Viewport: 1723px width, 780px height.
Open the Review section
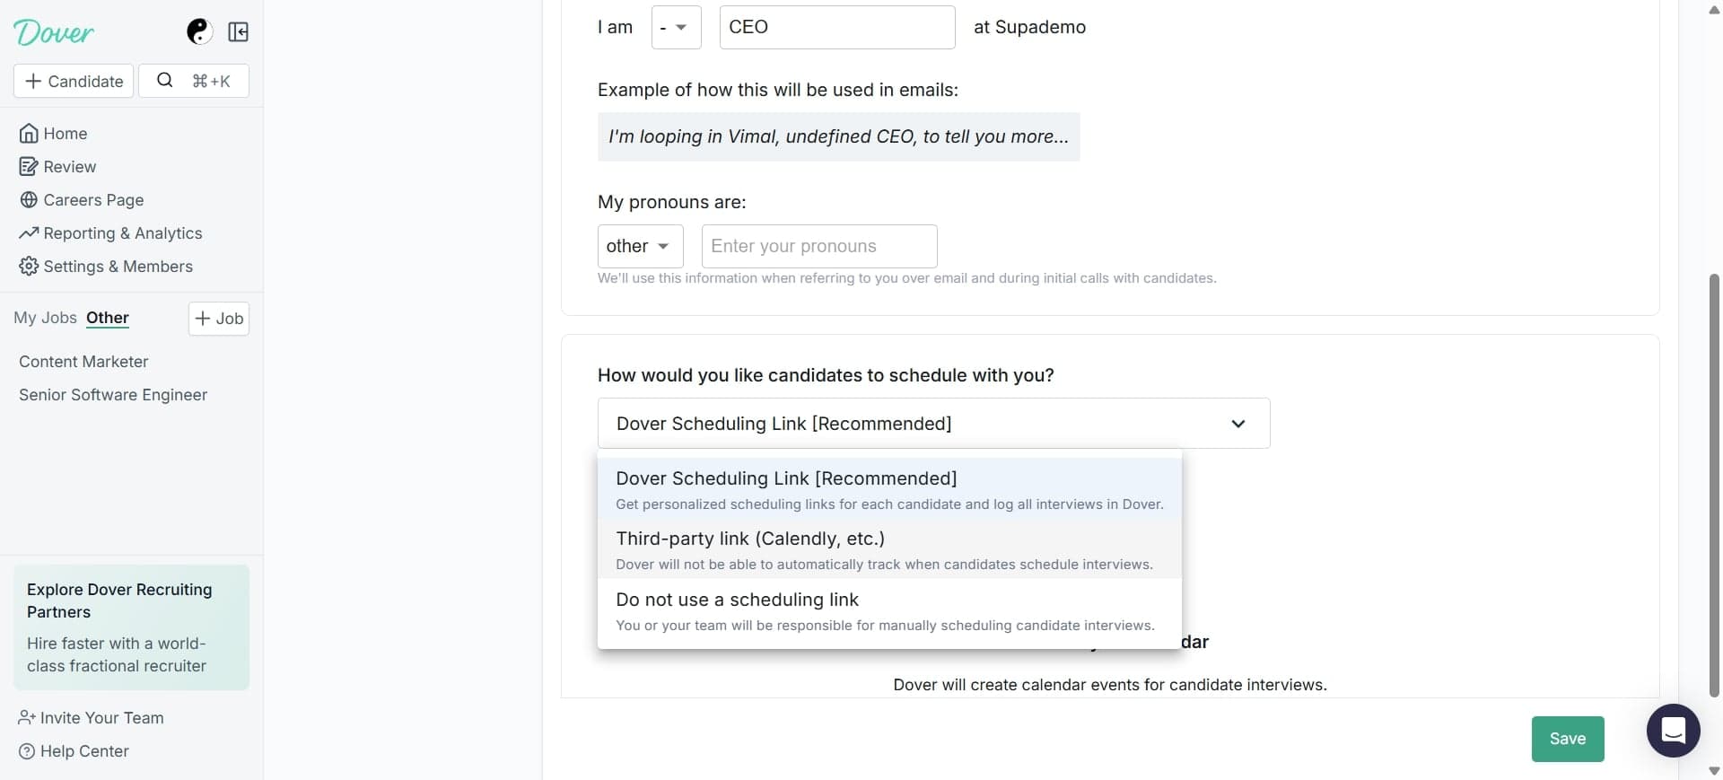click(69, 166)
